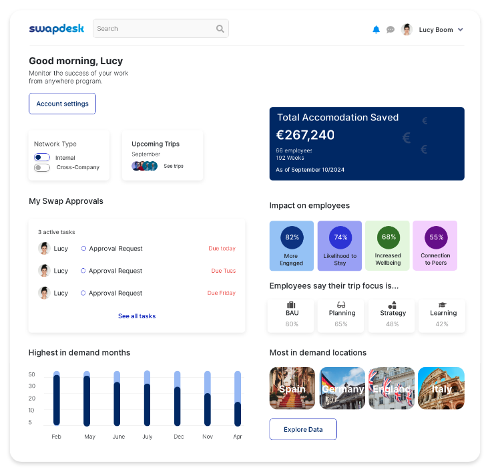This screenshot has width=492, height=472.
Task: Click the '3 active tasks' text
Action: point(57,232)
